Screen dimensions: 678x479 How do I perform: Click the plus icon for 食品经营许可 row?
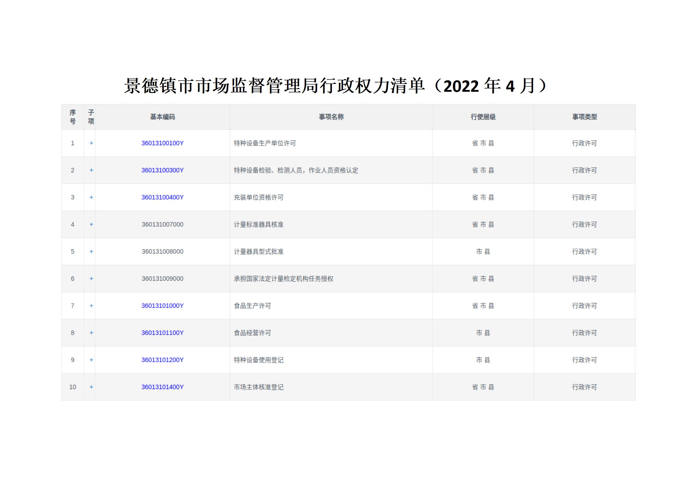coord(91,333)
